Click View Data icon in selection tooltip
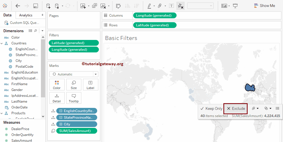The width and height of the screenshot is (283, 142). (277, 108)
